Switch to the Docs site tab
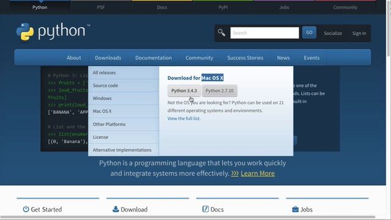The height and width of the screenshot is (220, 391). [162, 7]
